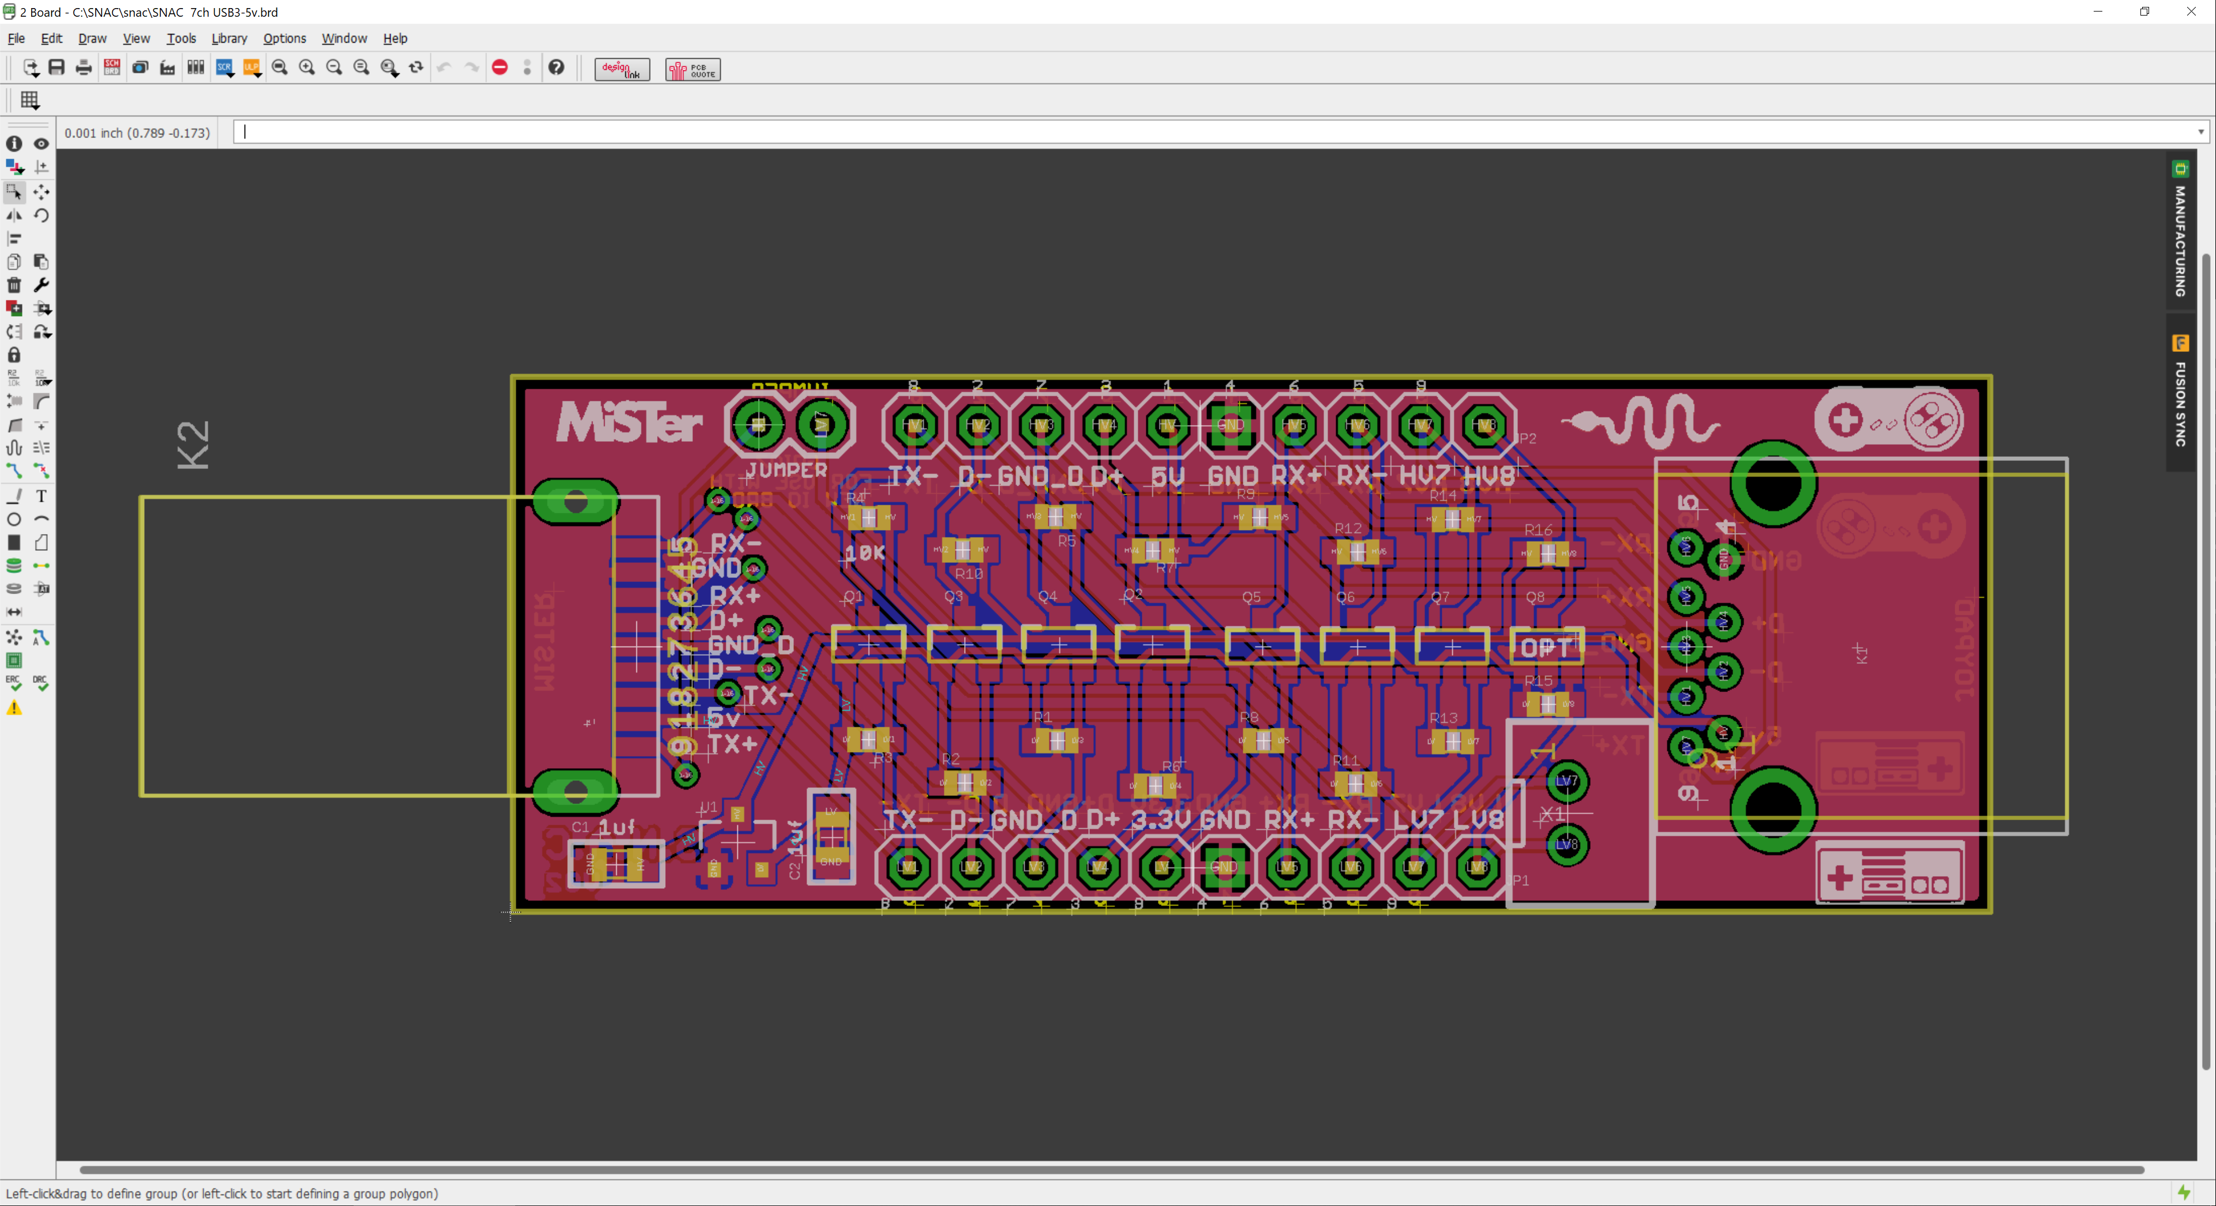Click the design link button
The image size is (2216, 1206).
[x=622, y=69]
